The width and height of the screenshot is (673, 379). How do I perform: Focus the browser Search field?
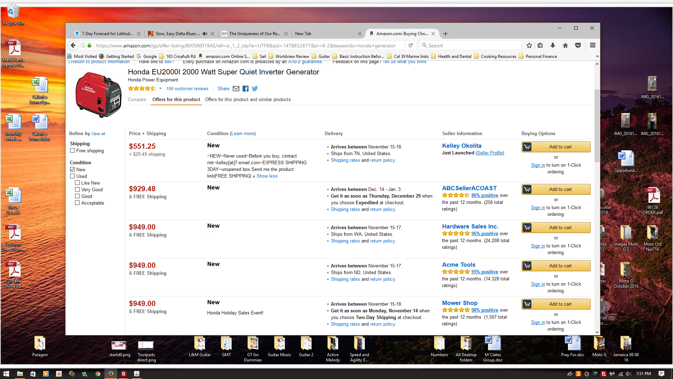click(470, 46)
